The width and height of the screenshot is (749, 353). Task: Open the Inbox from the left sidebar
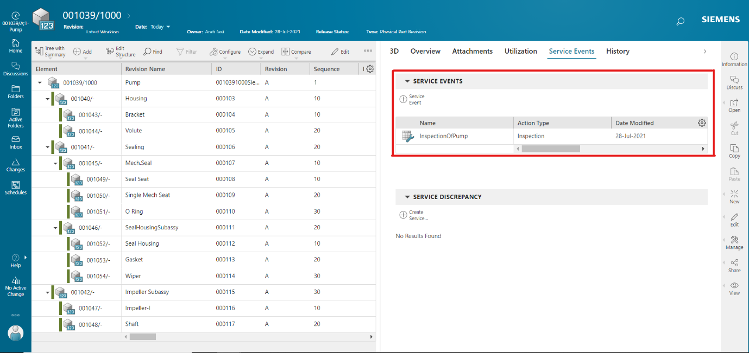click(15, 142)
